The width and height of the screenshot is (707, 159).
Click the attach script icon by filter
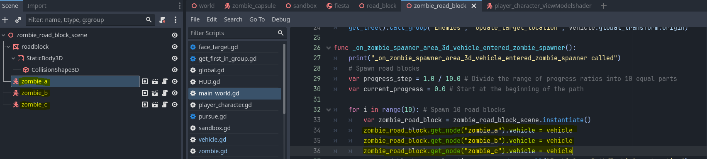point(163,20)
